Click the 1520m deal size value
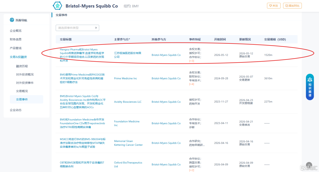 [x=268, y=55]
